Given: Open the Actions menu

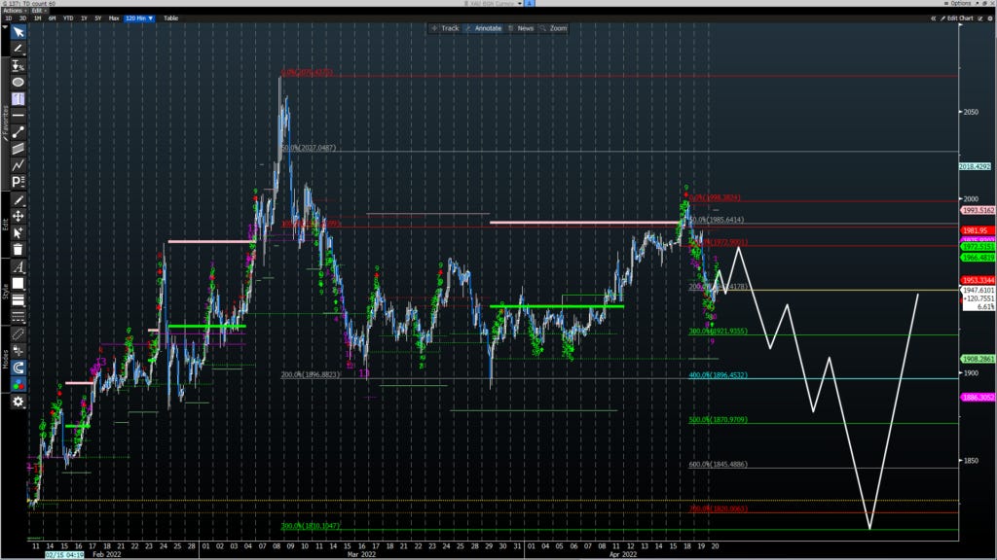Looking at the screenshot, I should tap(14, 11).
